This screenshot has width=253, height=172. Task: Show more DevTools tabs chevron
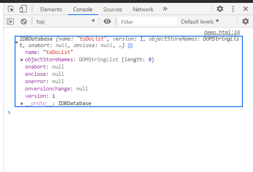[x=165, y=9]
